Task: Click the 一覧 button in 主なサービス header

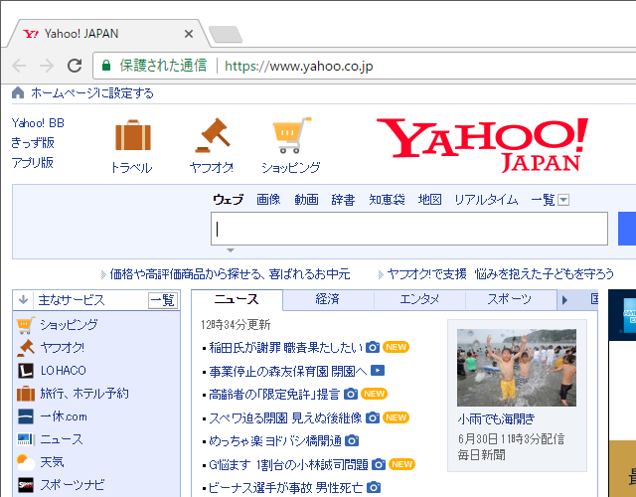Action: pyautogui.click(x=163, y=300)
